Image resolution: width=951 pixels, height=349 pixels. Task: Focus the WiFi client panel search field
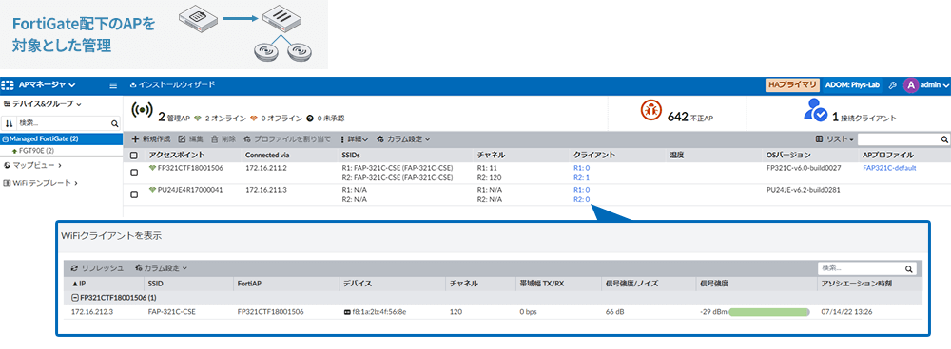[860, 268]
